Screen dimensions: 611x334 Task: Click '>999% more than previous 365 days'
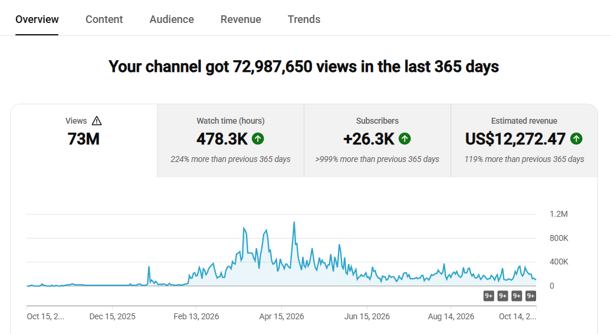click(x=377, y=159)
